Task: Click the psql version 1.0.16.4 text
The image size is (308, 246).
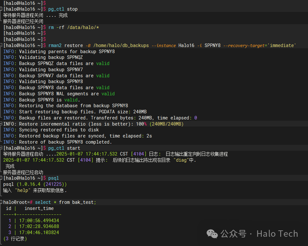Action: click(x=30, y=184)
